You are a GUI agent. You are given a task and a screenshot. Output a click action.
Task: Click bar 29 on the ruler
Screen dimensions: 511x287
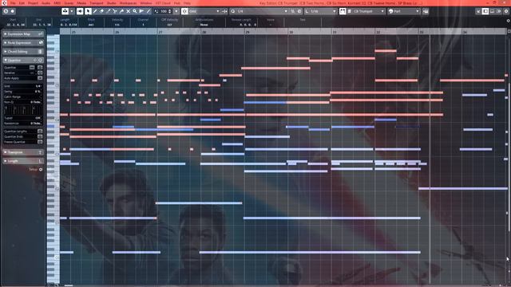(247, 32)
